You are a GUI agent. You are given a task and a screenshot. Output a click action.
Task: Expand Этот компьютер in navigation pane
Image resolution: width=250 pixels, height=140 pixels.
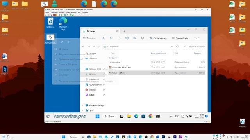[83, 105]
